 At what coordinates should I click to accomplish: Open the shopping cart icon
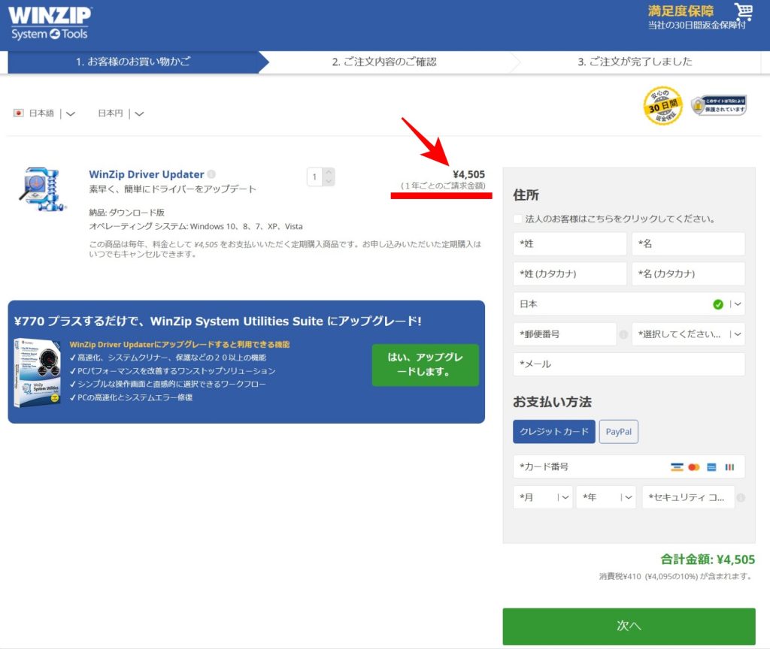tap(744, 14)
